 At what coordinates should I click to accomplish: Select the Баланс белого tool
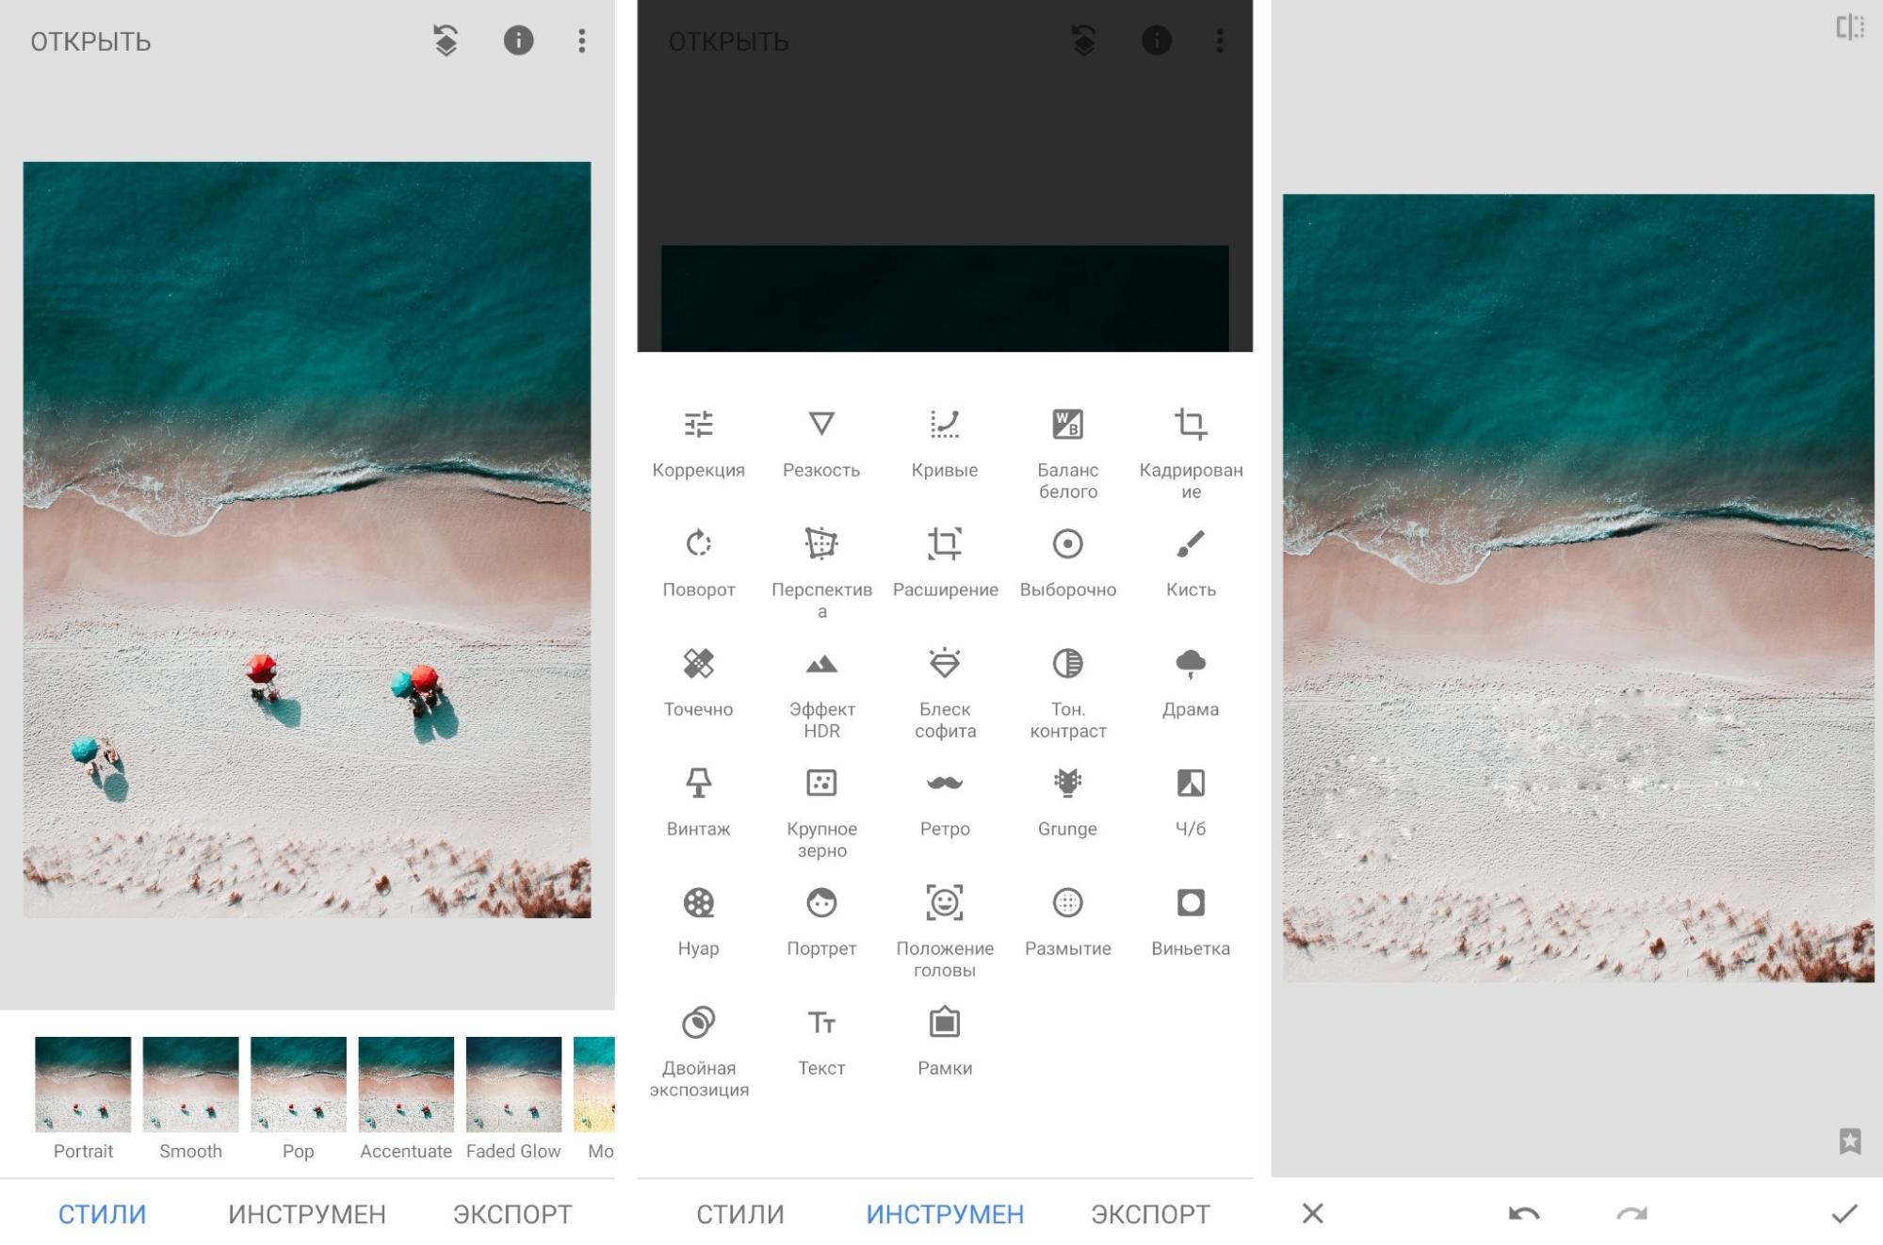point(1066,445)
